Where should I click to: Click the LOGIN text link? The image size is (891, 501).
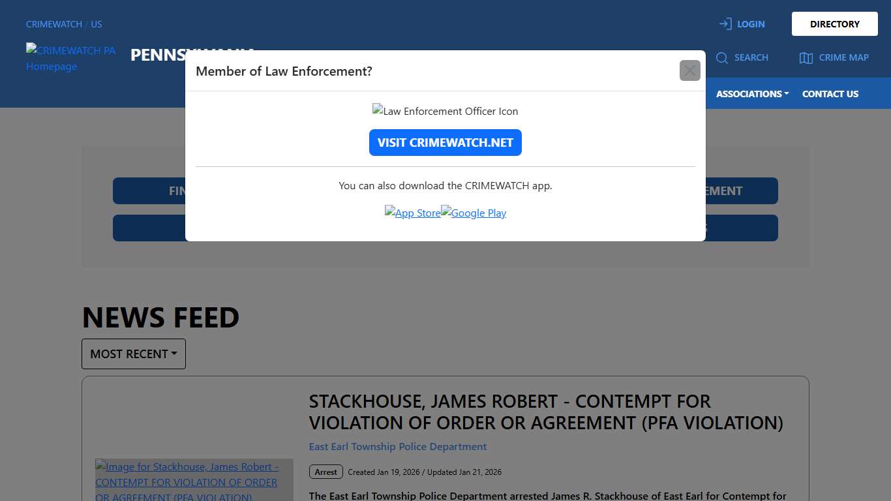click(751, 24)
